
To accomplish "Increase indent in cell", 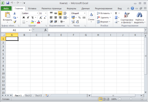I will point(56,22).
